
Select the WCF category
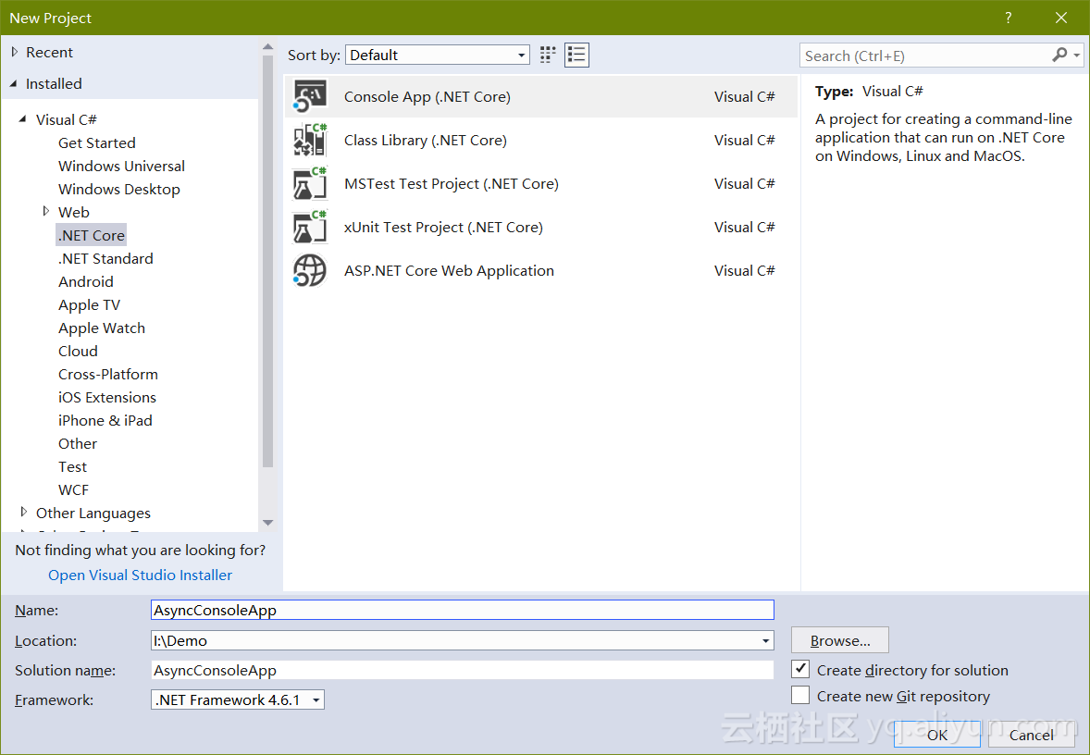[x=73, y=489]
